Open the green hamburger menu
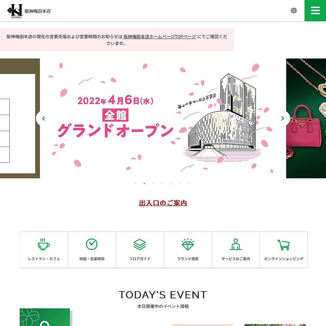The width and height of the screenshot is (326, 326). tap(315, 10)
